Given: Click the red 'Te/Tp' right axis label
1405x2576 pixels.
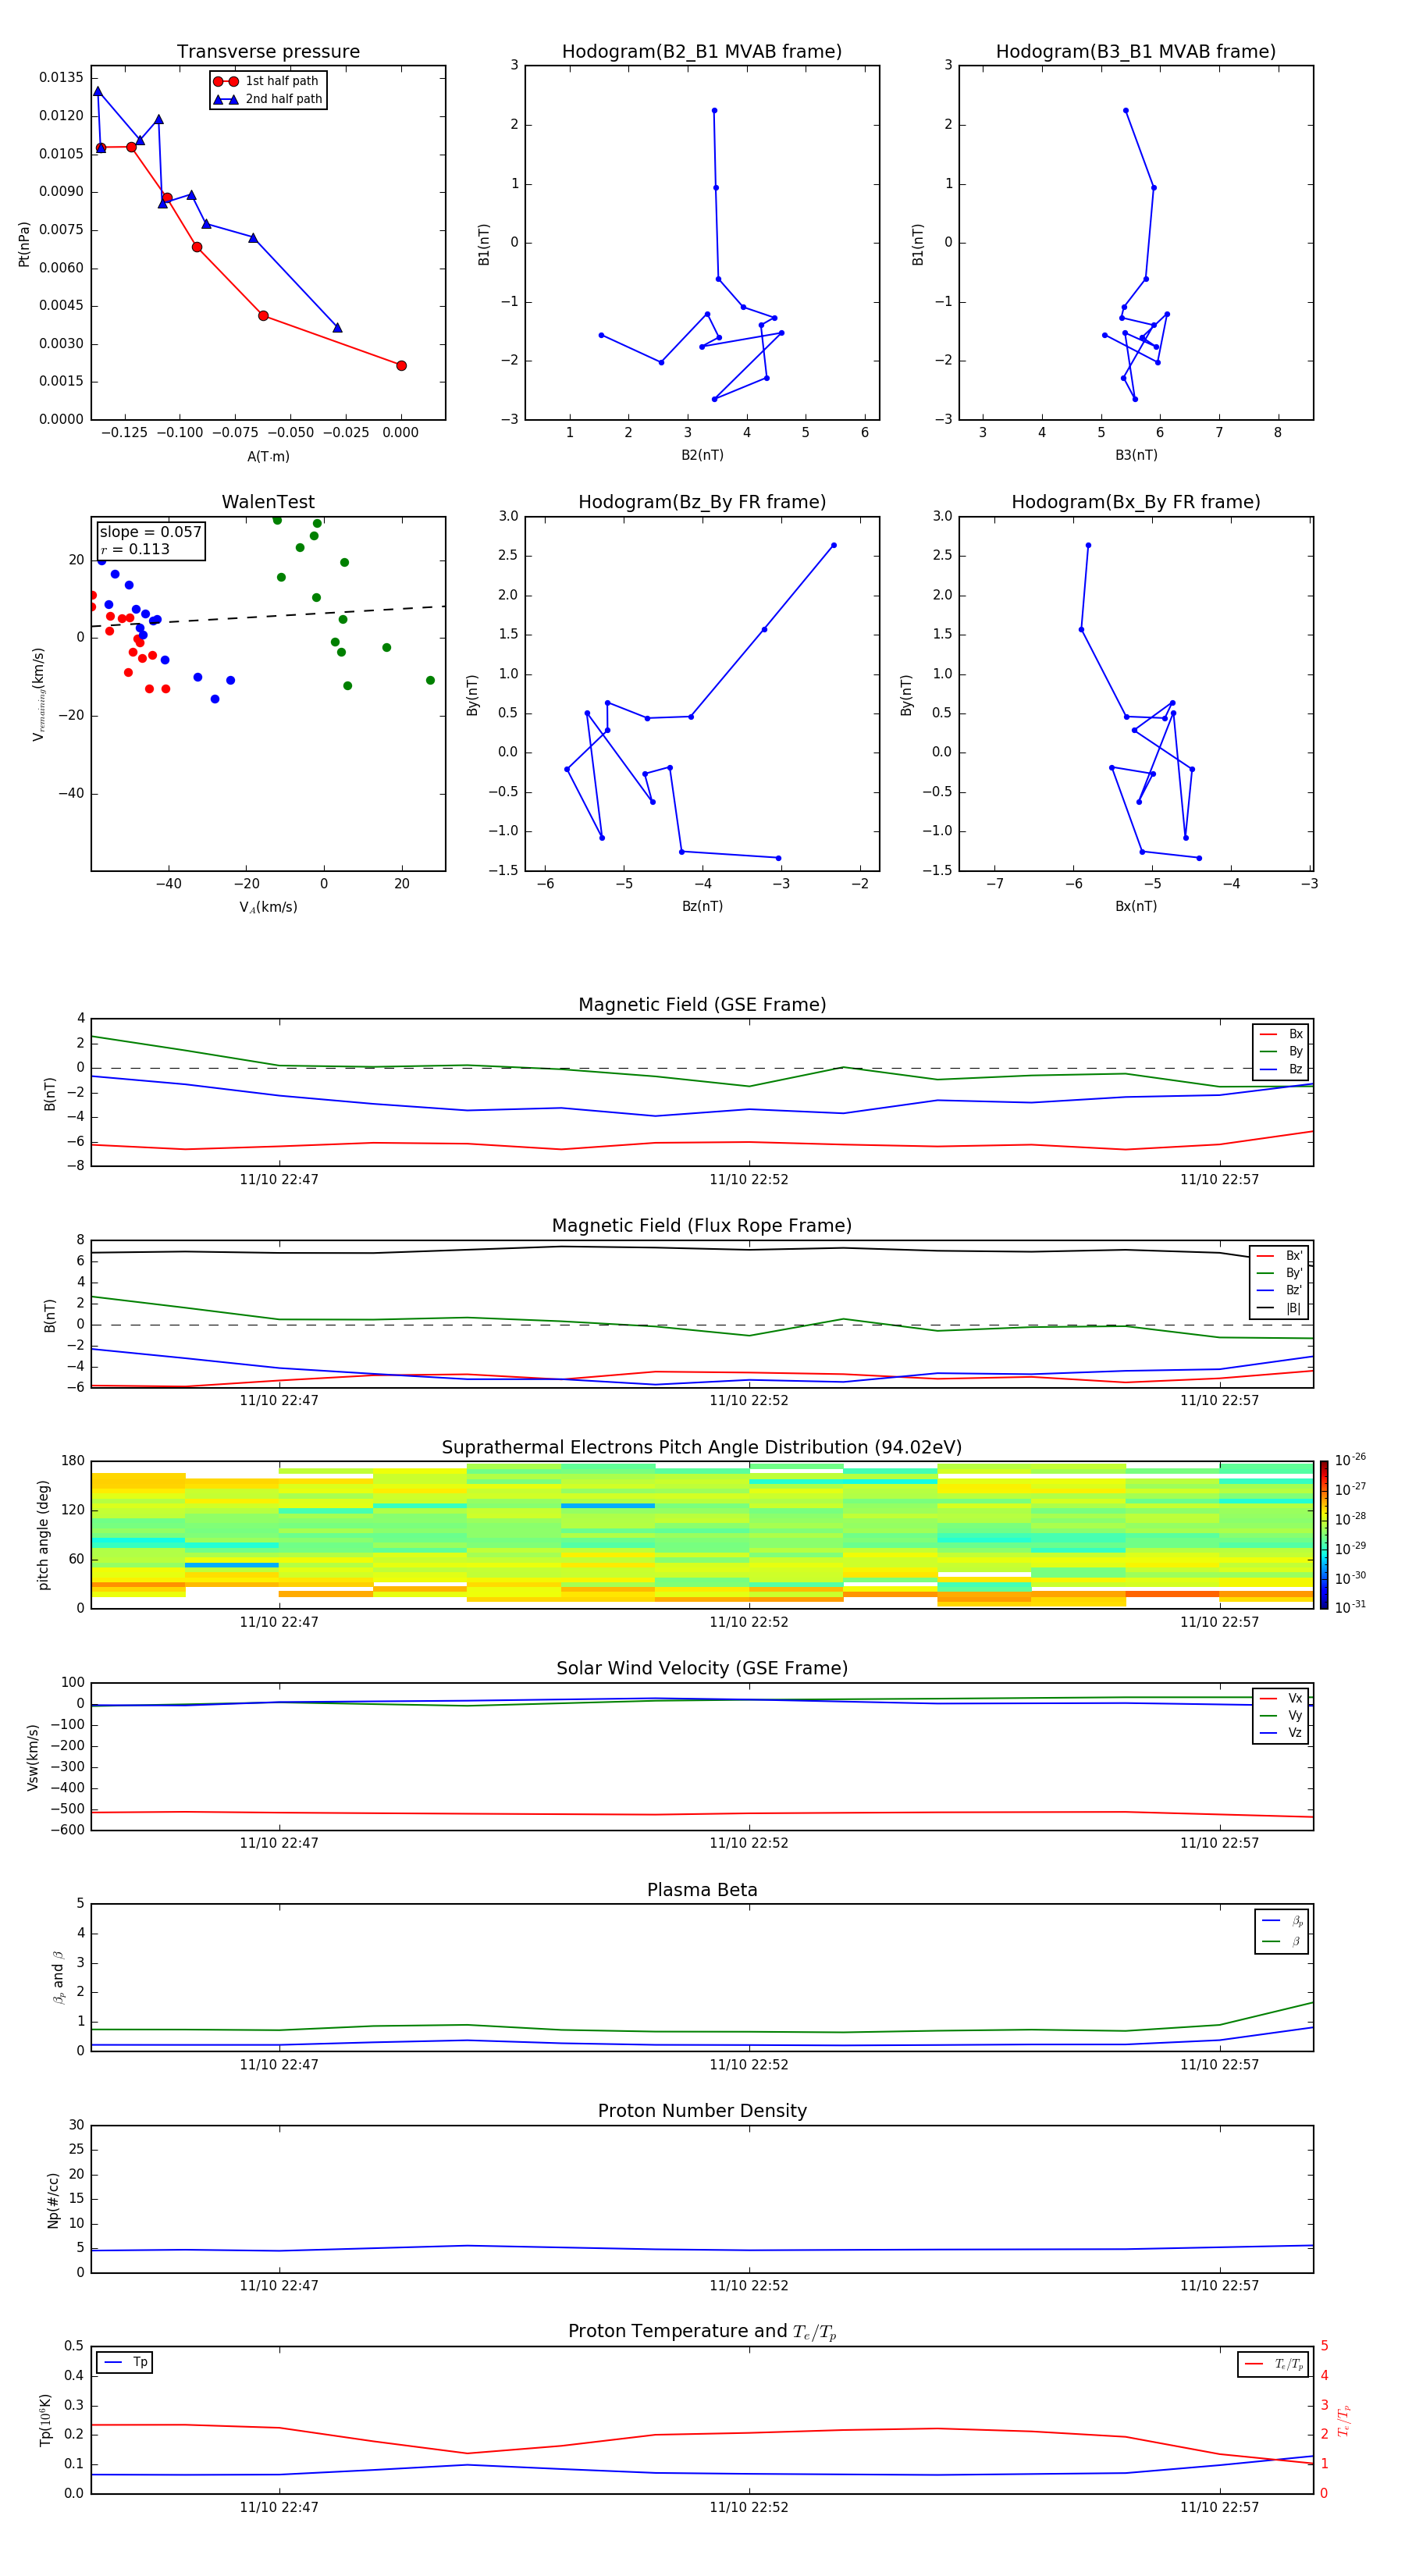Looking at the screenshot, I should [1344, 2421].
